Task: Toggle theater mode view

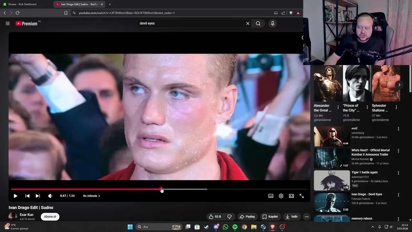Action: point(291,196)
